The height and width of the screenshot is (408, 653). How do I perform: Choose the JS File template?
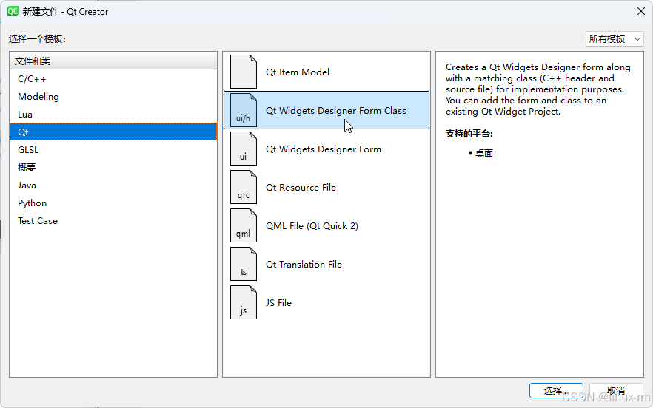click(326, 303)
